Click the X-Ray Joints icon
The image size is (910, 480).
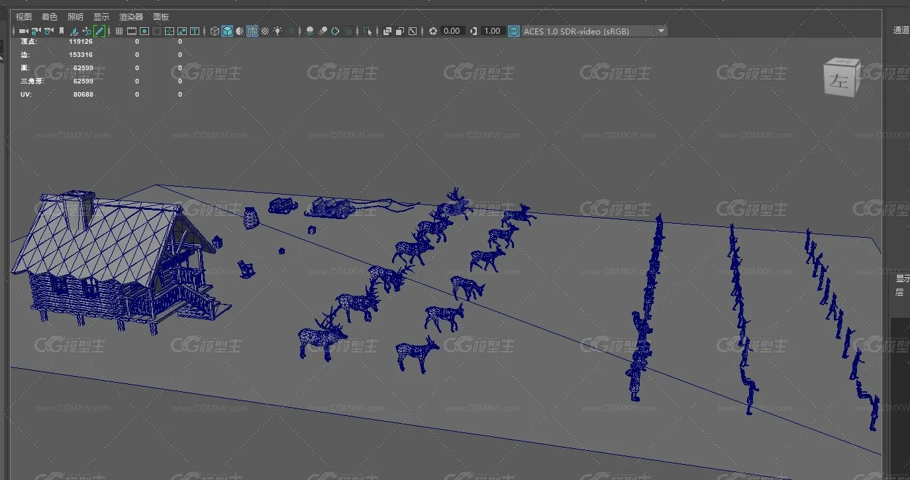412,31
